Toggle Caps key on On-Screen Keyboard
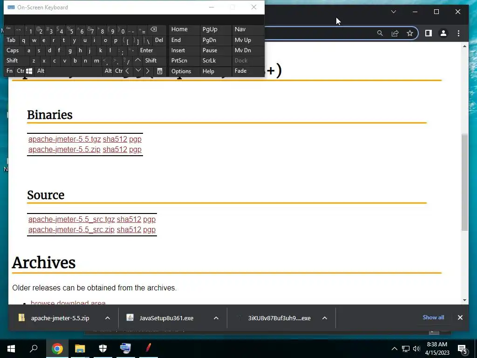 pos(13,50)
